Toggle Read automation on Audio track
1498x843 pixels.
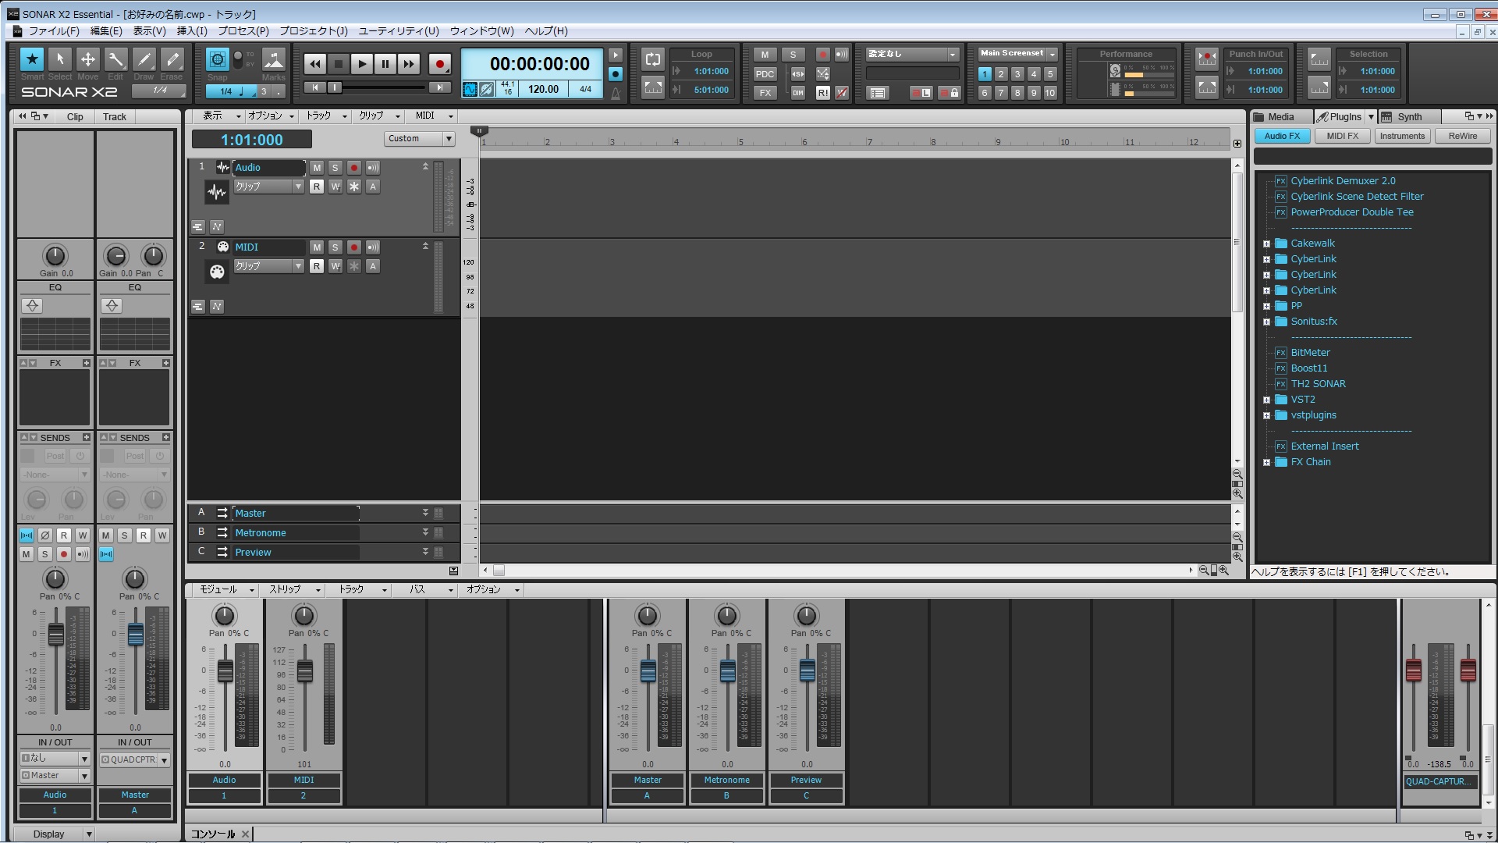316,187
